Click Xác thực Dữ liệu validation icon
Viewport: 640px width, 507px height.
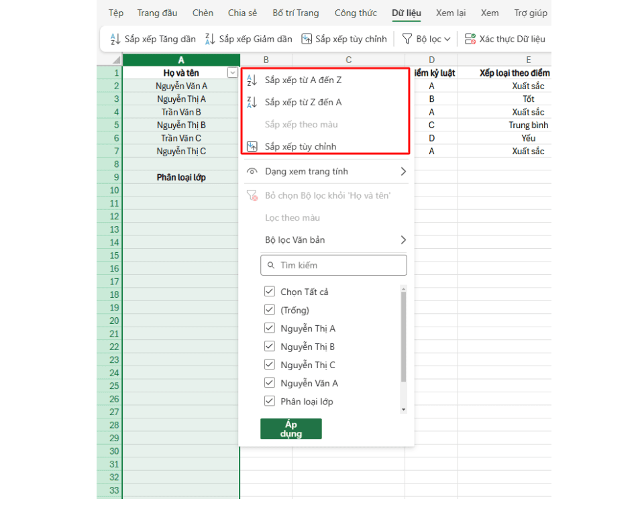pos(470,39)
